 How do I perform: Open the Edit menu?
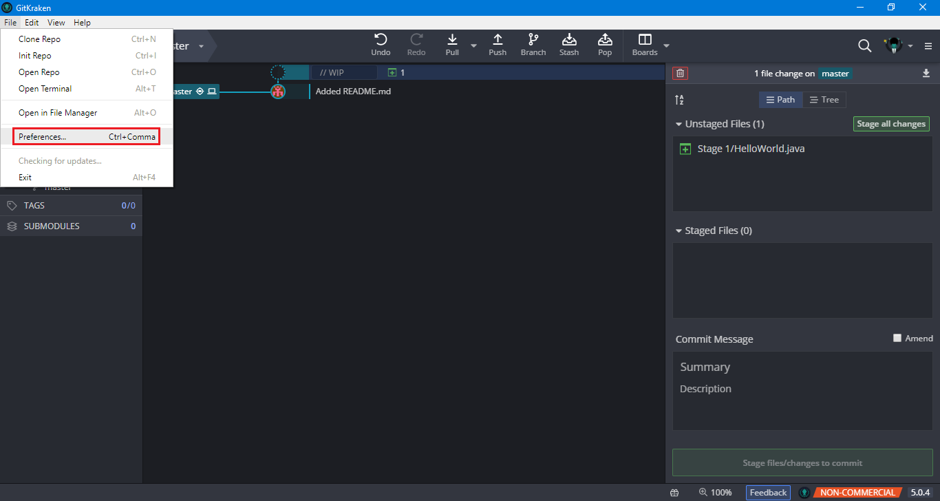[x=32, y=23]
